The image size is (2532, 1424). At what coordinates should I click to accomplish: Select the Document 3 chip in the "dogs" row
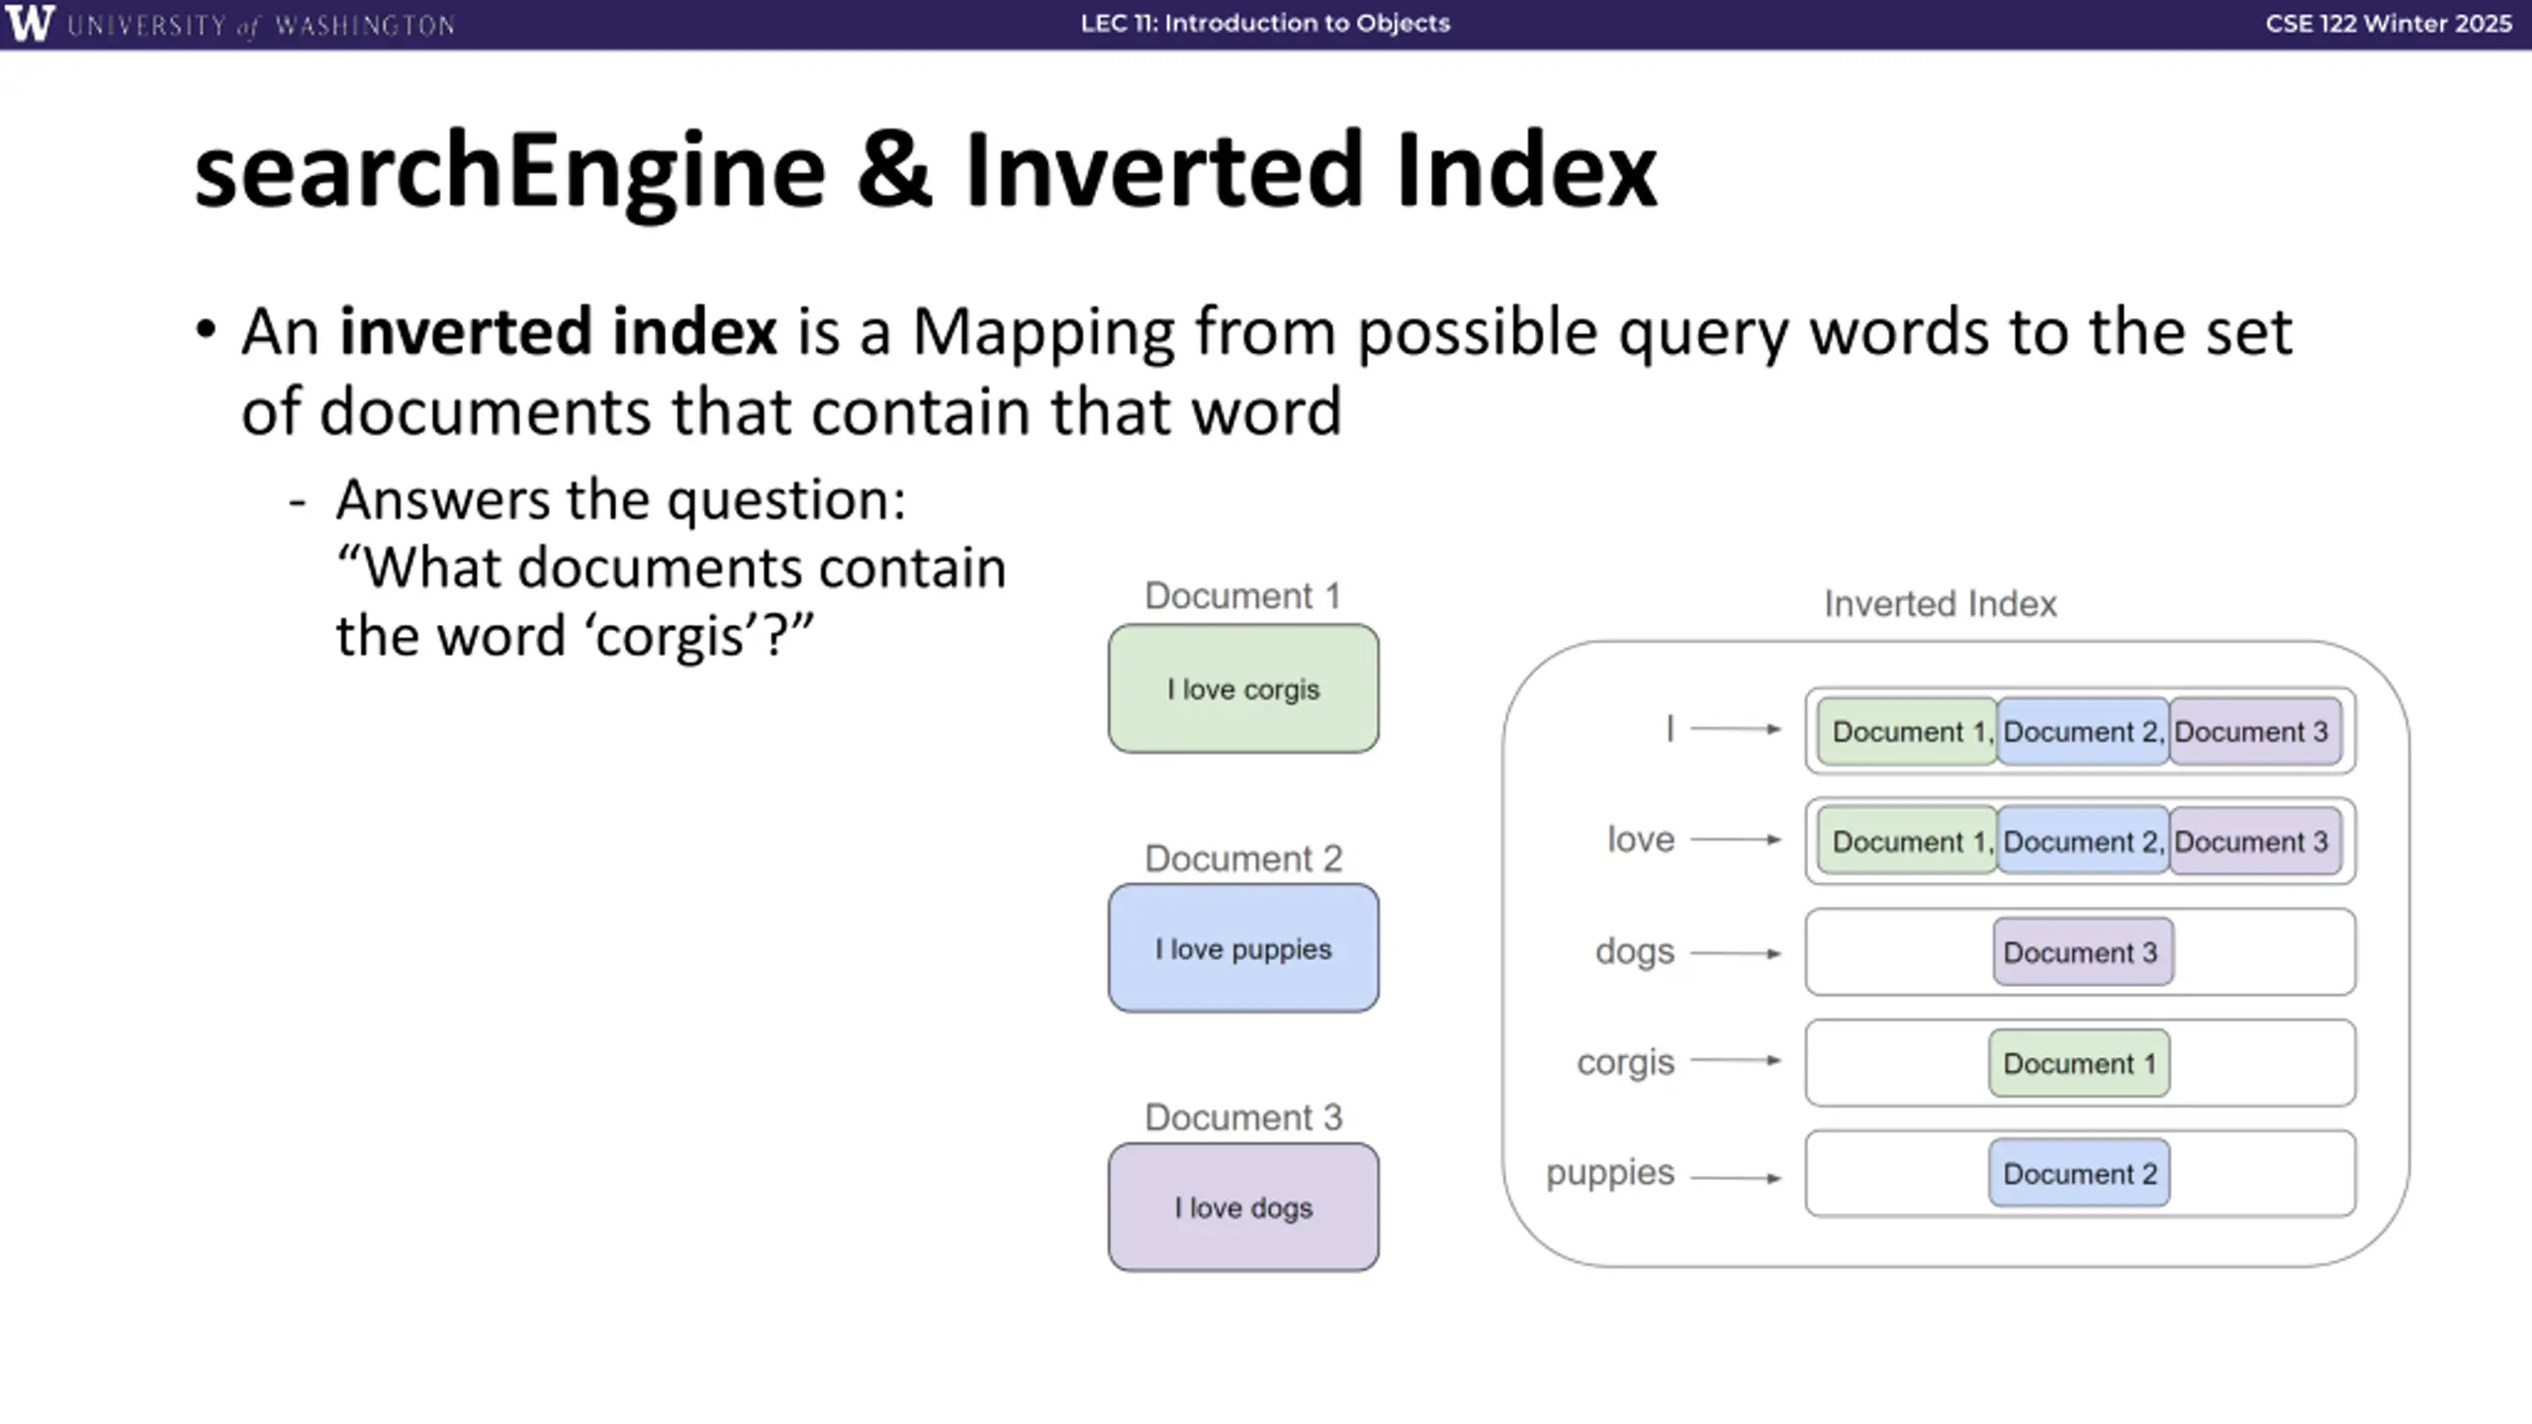point(2083,952)
